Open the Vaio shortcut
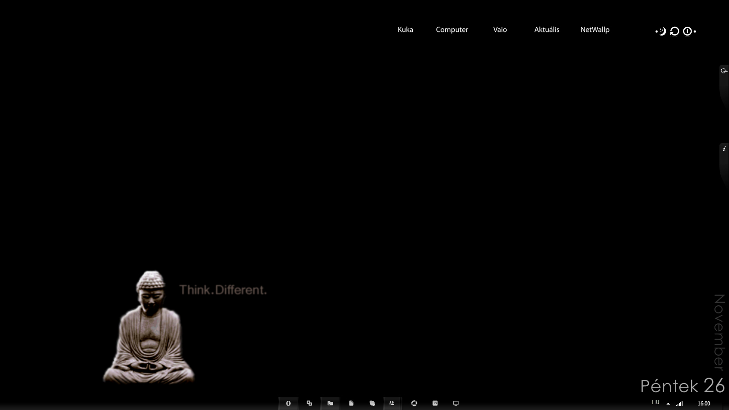Viewport: 729px width, 410px height. 500,30
